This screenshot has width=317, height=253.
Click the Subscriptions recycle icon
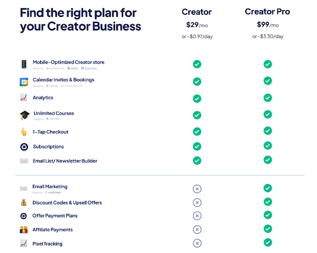point(24,147)
